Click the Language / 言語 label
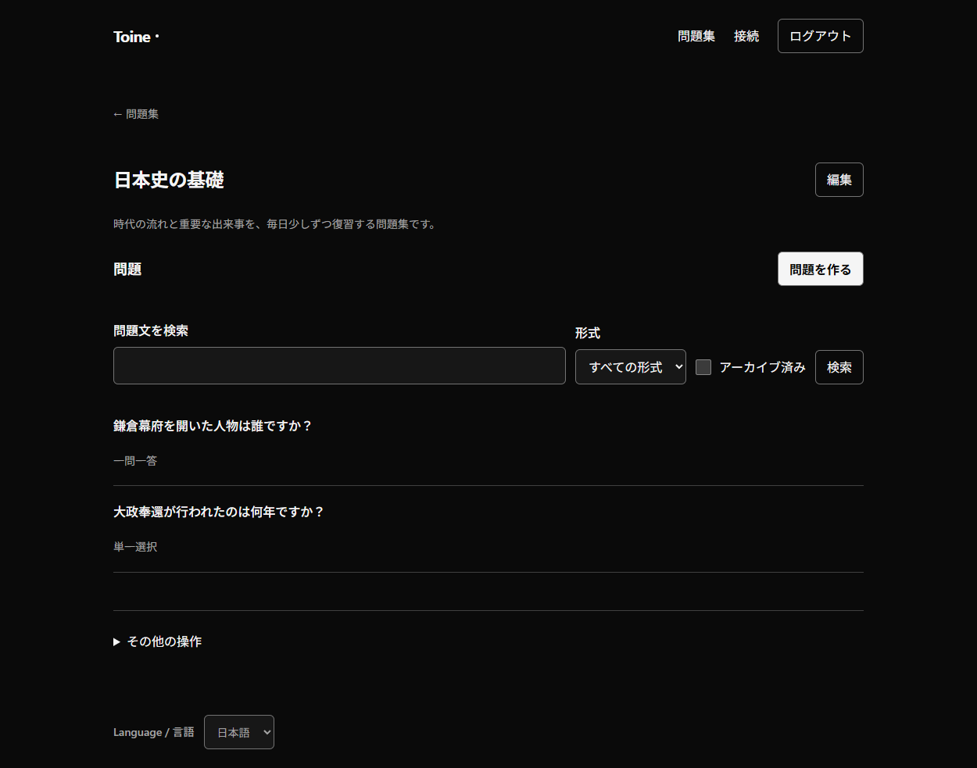Viewport: 977px width, 768px height. [x=153, y=732]
